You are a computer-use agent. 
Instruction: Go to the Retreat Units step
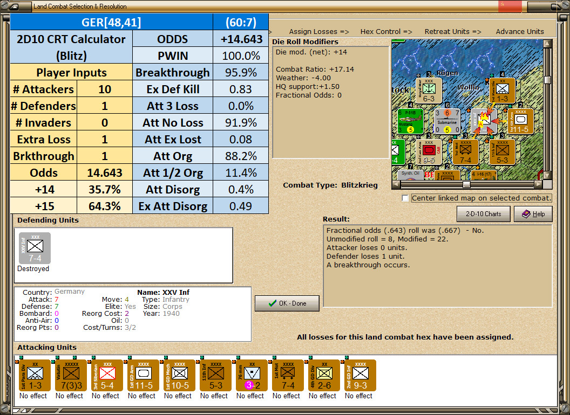click(453, 32)
